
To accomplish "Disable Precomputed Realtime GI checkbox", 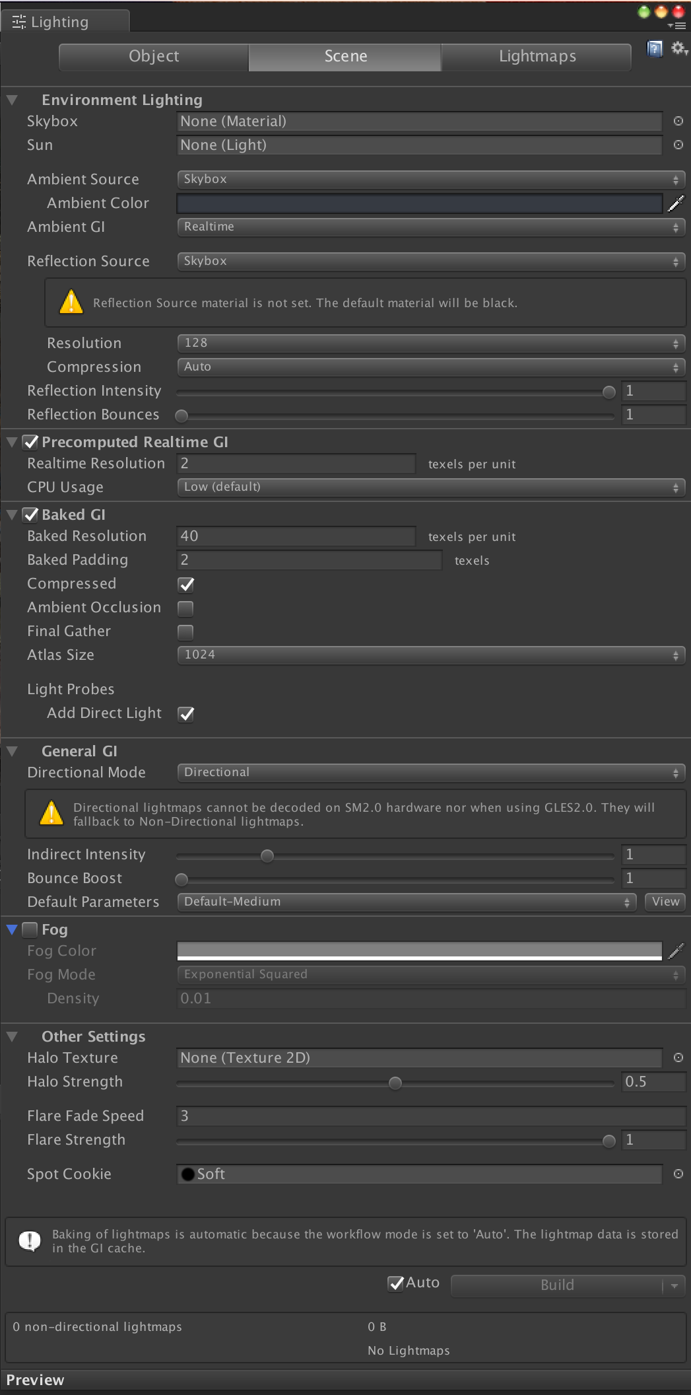I will pyautogui.click(x=30, y=443).
